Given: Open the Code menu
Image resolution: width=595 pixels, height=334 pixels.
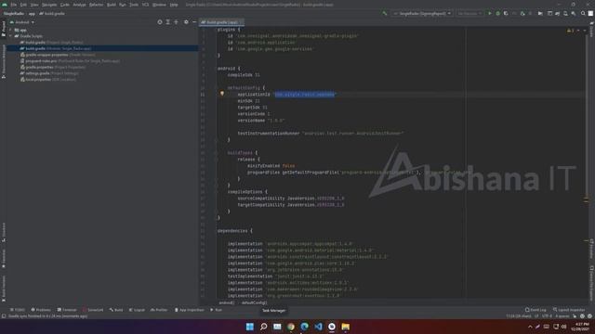Looking at the screenshot, I should point(65,5).
